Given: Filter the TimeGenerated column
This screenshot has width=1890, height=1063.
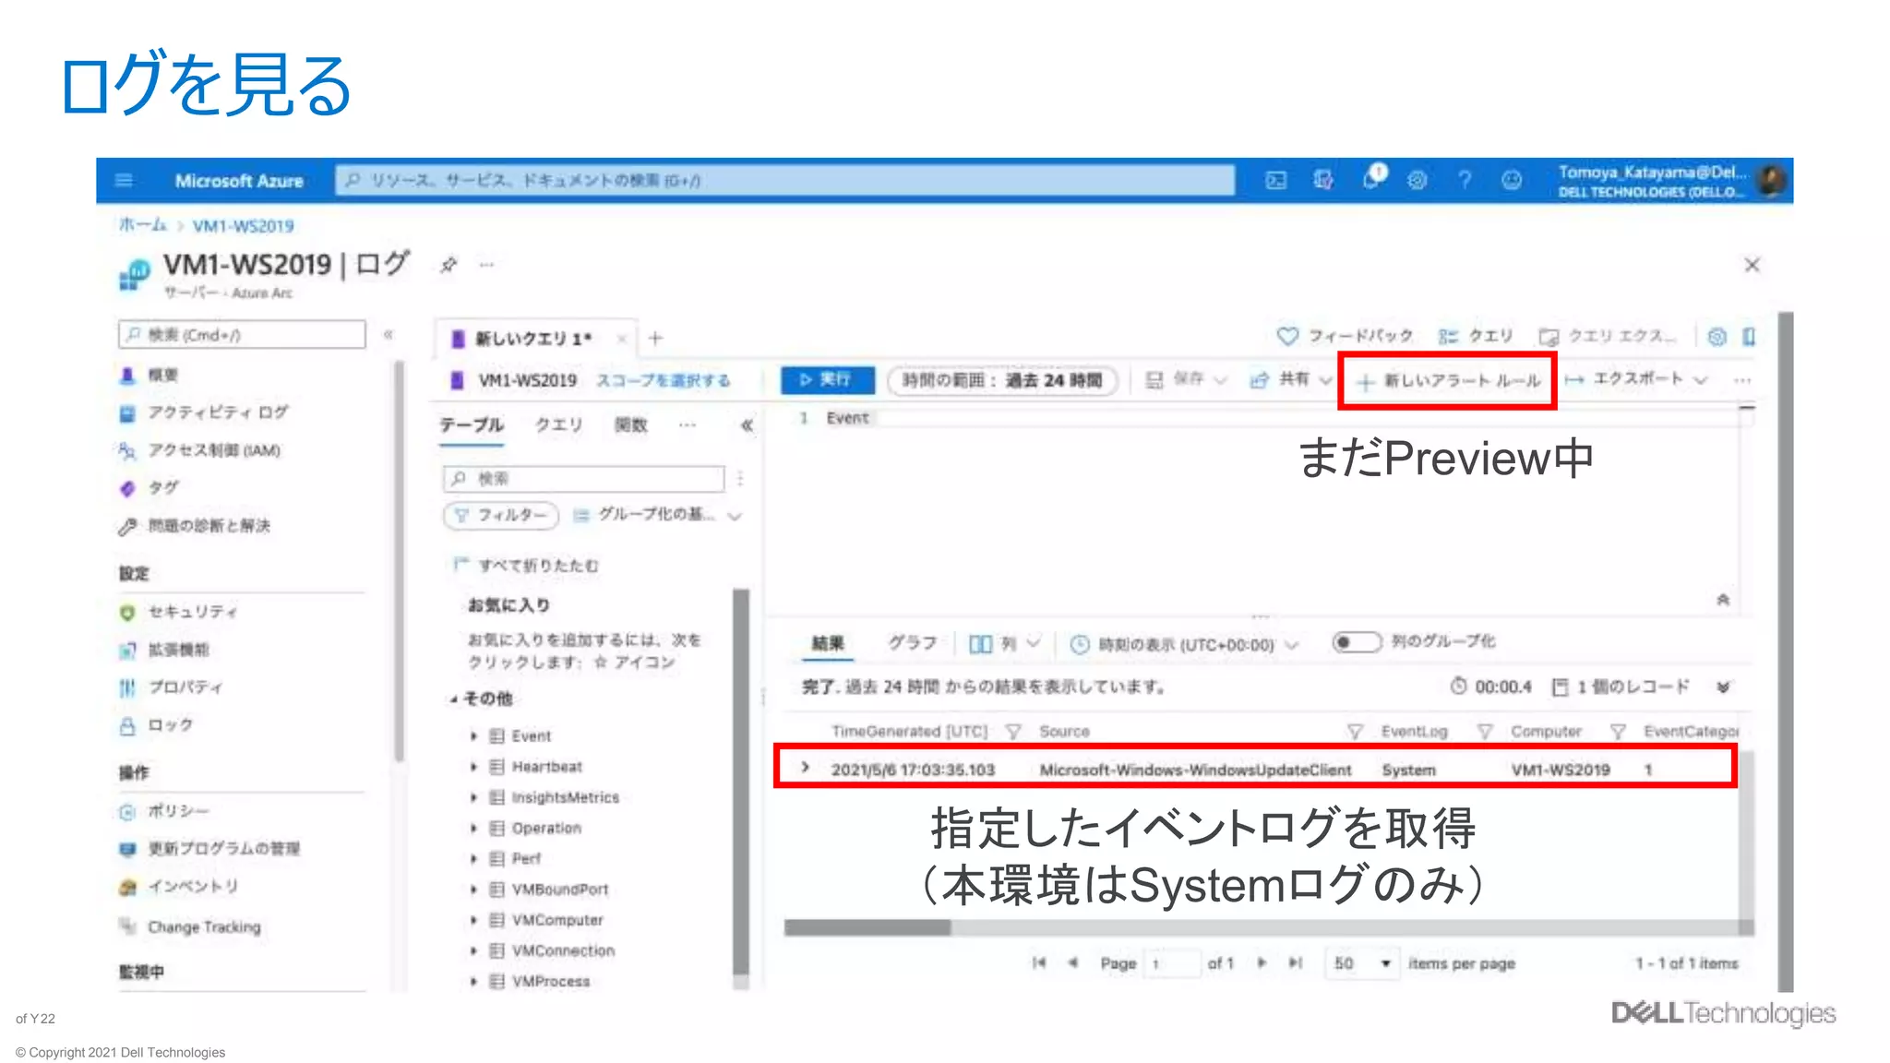Looking at the screenshot, I should (x=1013, y=731).
